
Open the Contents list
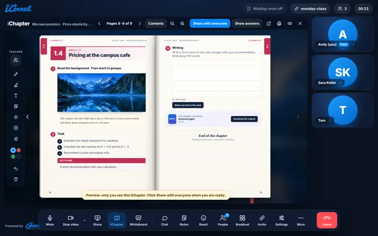pyautogui.click(x=156, y=24)
